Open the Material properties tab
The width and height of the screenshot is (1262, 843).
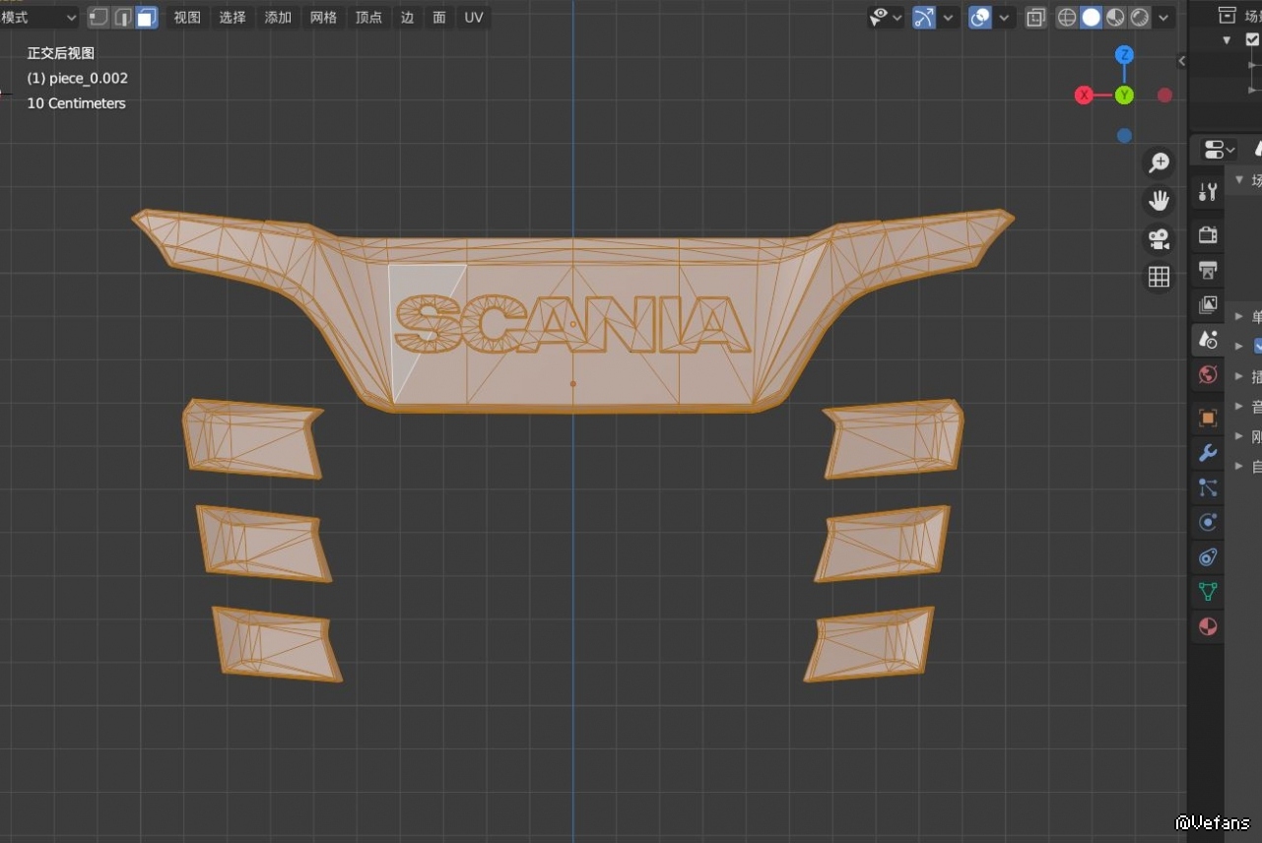coord(1208,626)
